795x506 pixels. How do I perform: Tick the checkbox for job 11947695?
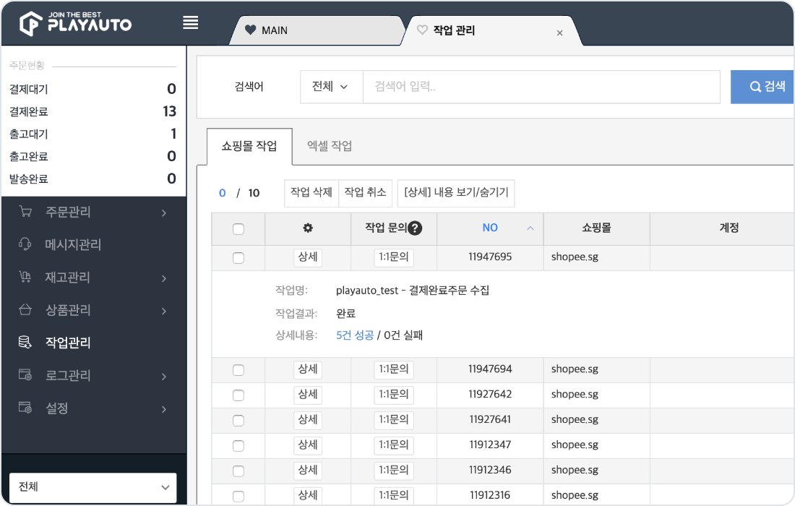(239, 257)
